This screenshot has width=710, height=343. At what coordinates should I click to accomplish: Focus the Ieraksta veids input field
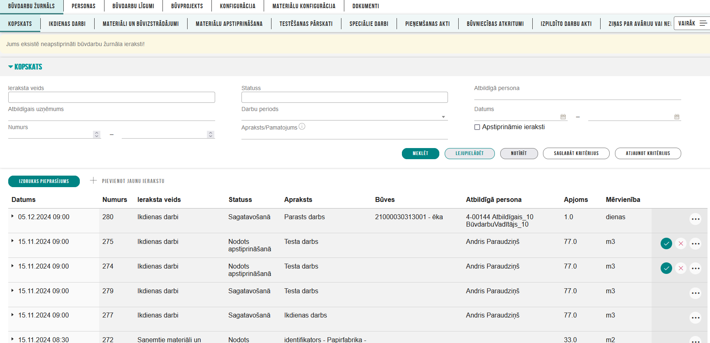(x=111, y=97)
